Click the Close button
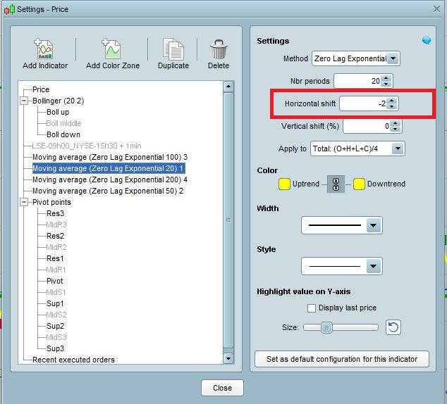The image size is (447, 404). pyautogui.click(x=222, y=388)
